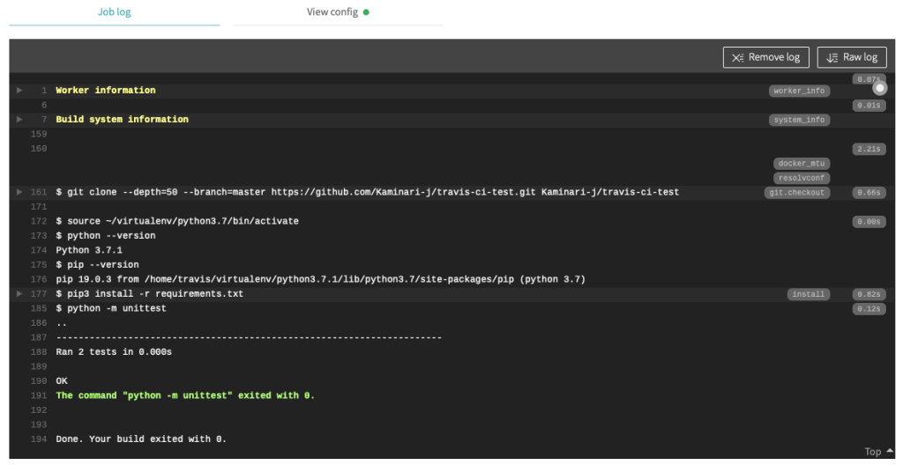Click the 'Ran 2 tests in 0.000s' line
The height and width of the screenshot is (465, 903).
pos(114,351)
